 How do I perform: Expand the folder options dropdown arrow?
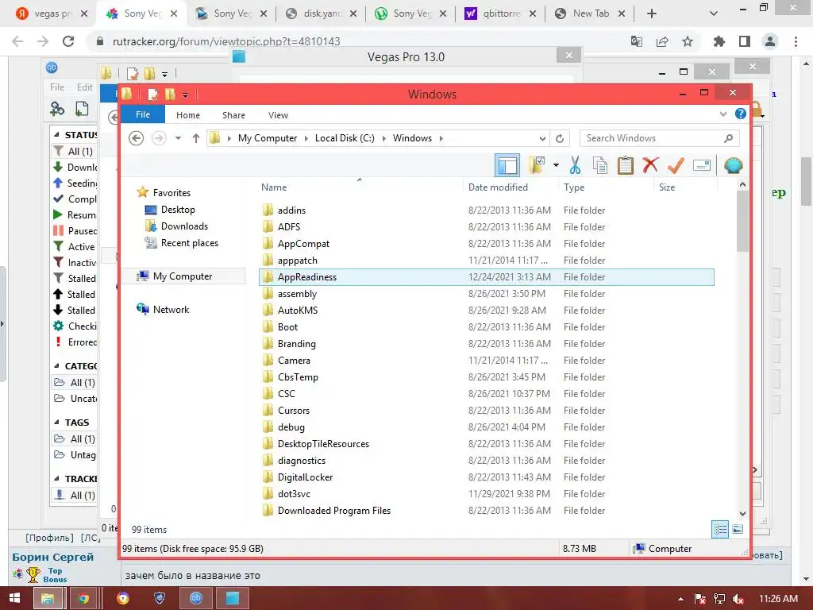point(556,165)
